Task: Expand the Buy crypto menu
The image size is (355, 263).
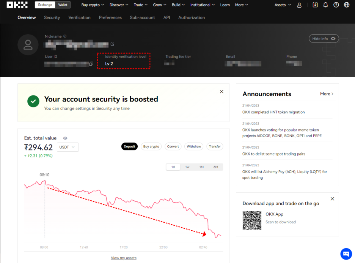Action: pos(93,5)
